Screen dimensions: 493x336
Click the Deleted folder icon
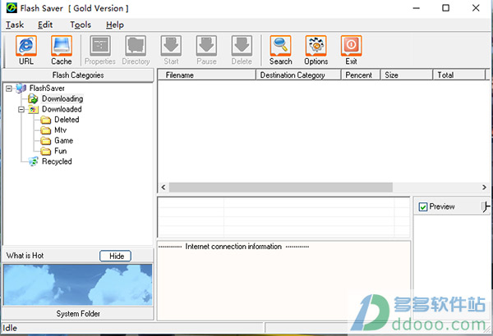tap(45, 120)
